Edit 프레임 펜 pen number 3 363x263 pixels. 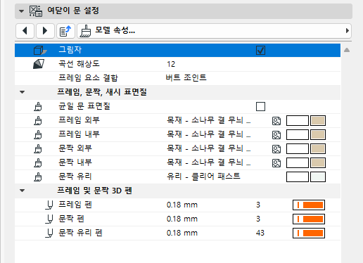(x=258, y=205)
